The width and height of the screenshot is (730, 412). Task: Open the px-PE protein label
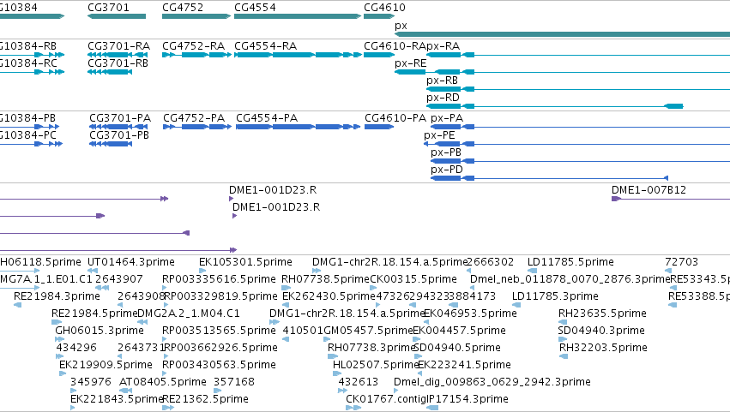[439, 135]
